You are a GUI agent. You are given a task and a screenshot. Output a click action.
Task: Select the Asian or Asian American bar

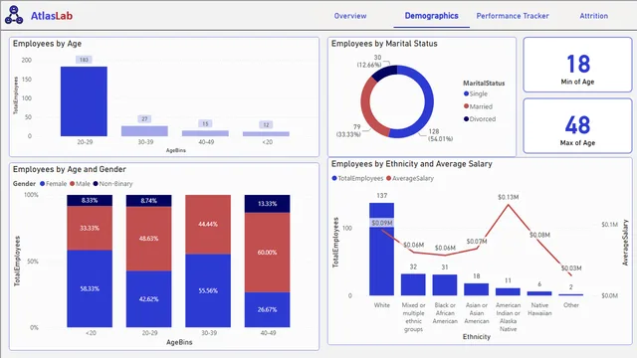(x=476, y=289)
